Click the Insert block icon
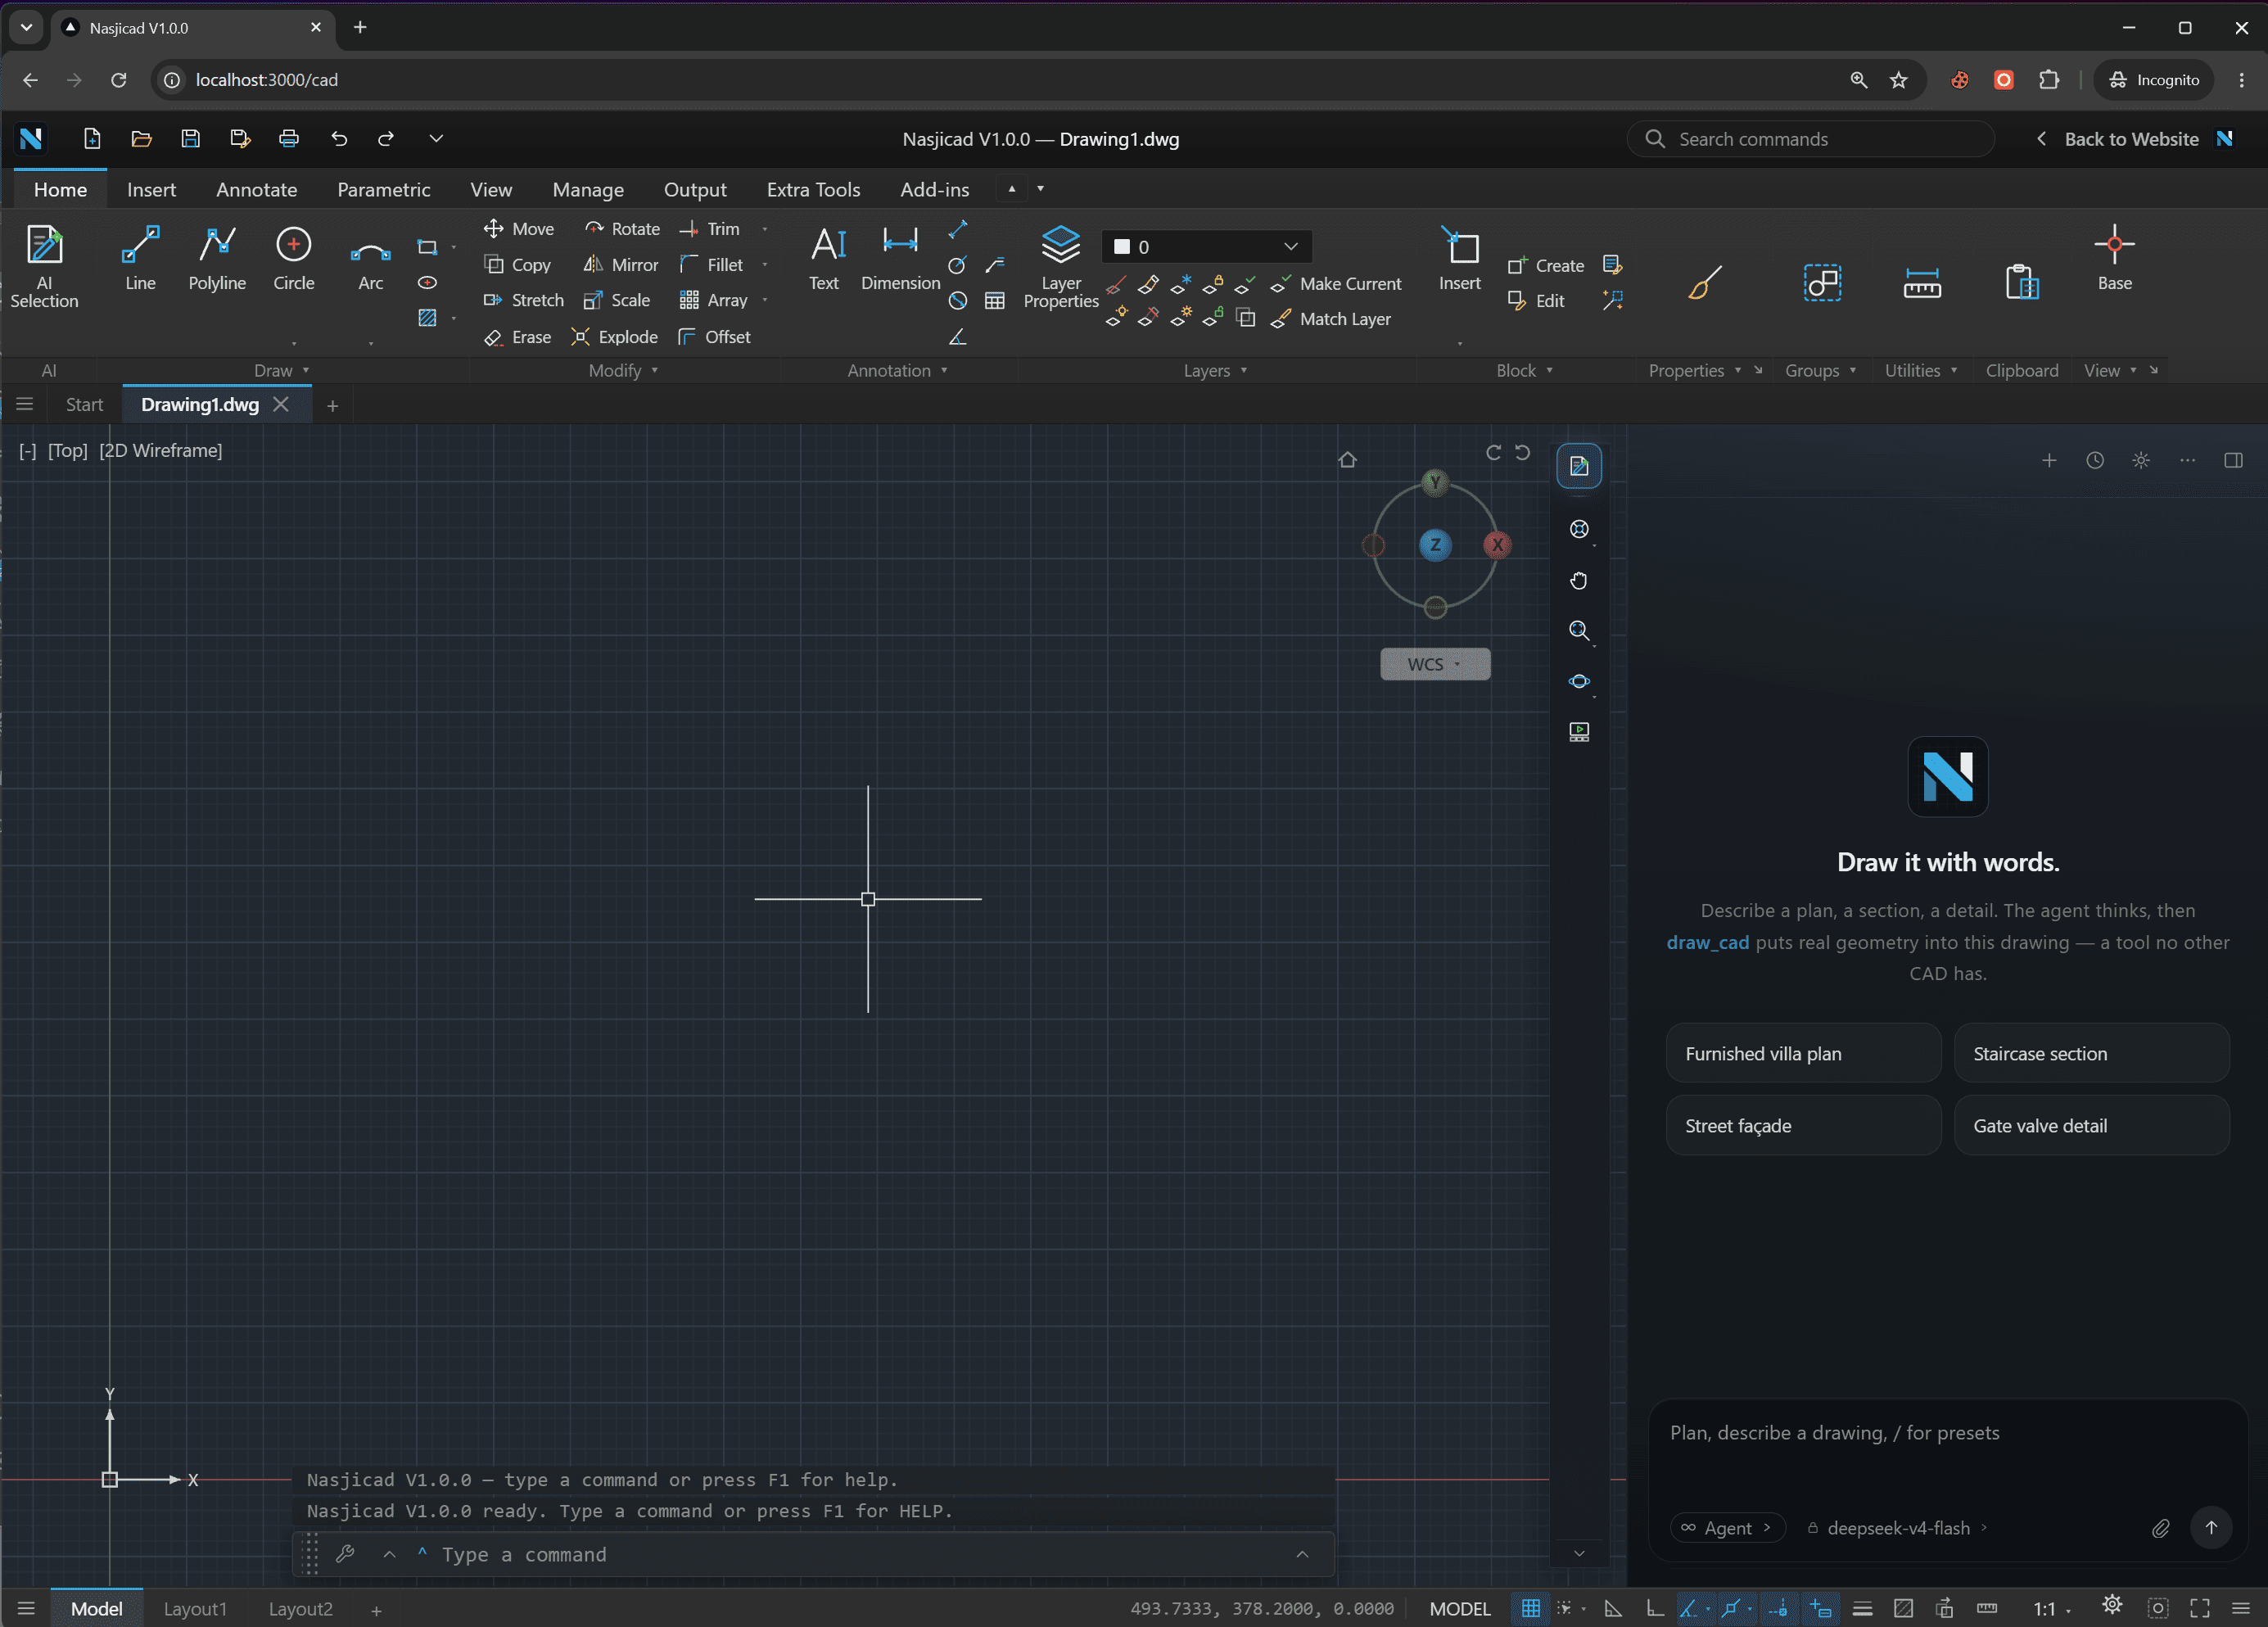Viewport: 2268px width, 1627px height. 1459,258
